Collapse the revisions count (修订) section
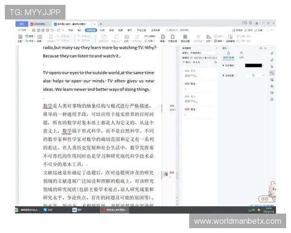 (x=183, y=62)
